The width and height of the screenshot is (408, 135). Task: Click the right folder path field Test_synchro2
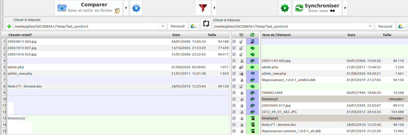[x=290, y=26]
